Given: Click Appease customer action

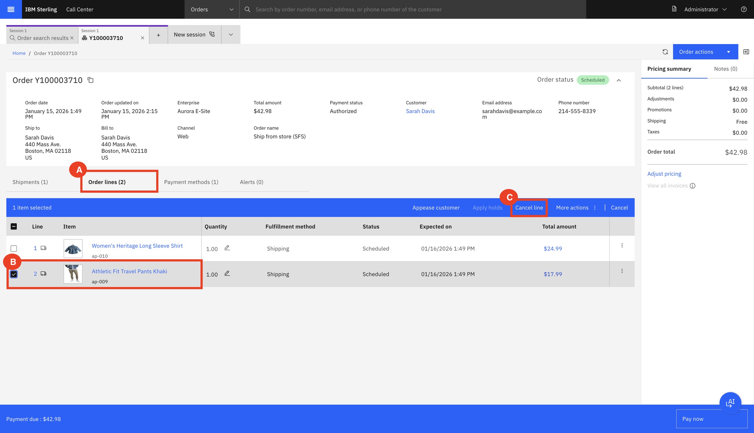Looking at the screenshot, I should [436, 208].
